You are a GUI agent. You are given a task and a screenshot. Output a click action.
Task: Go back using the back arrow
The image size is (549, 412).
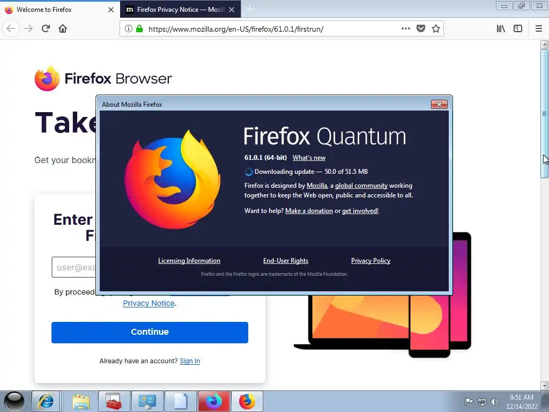click(x=11, y=29)
